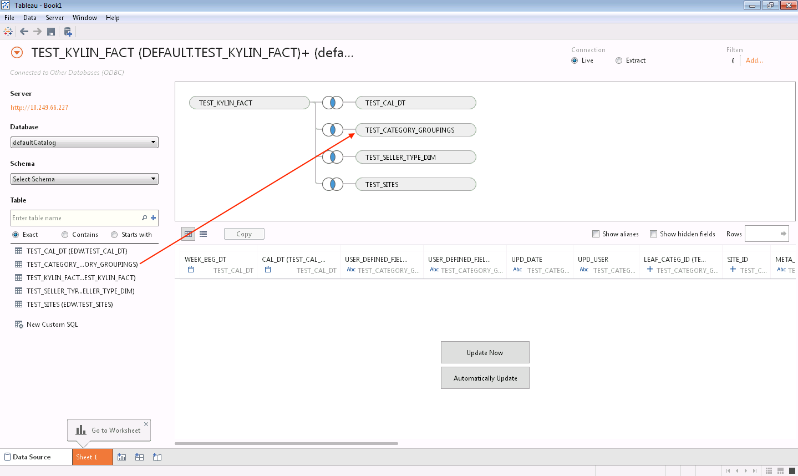This screenshot has width=798, height=476.
Task: Open join icon for TEST_CATEGORY_GROUPINGS
Action: [x=333, y=130]
